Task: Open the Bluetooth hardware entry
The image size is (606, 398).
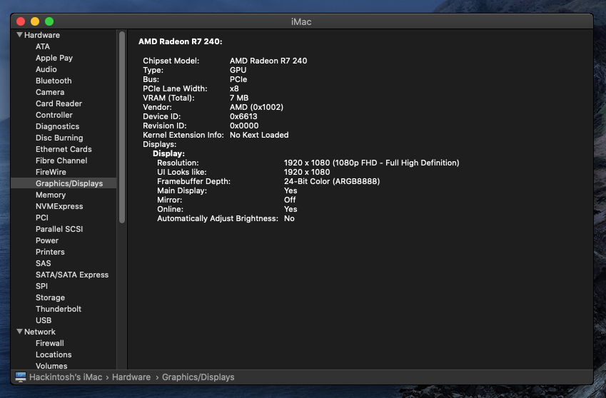Action: 54,81
